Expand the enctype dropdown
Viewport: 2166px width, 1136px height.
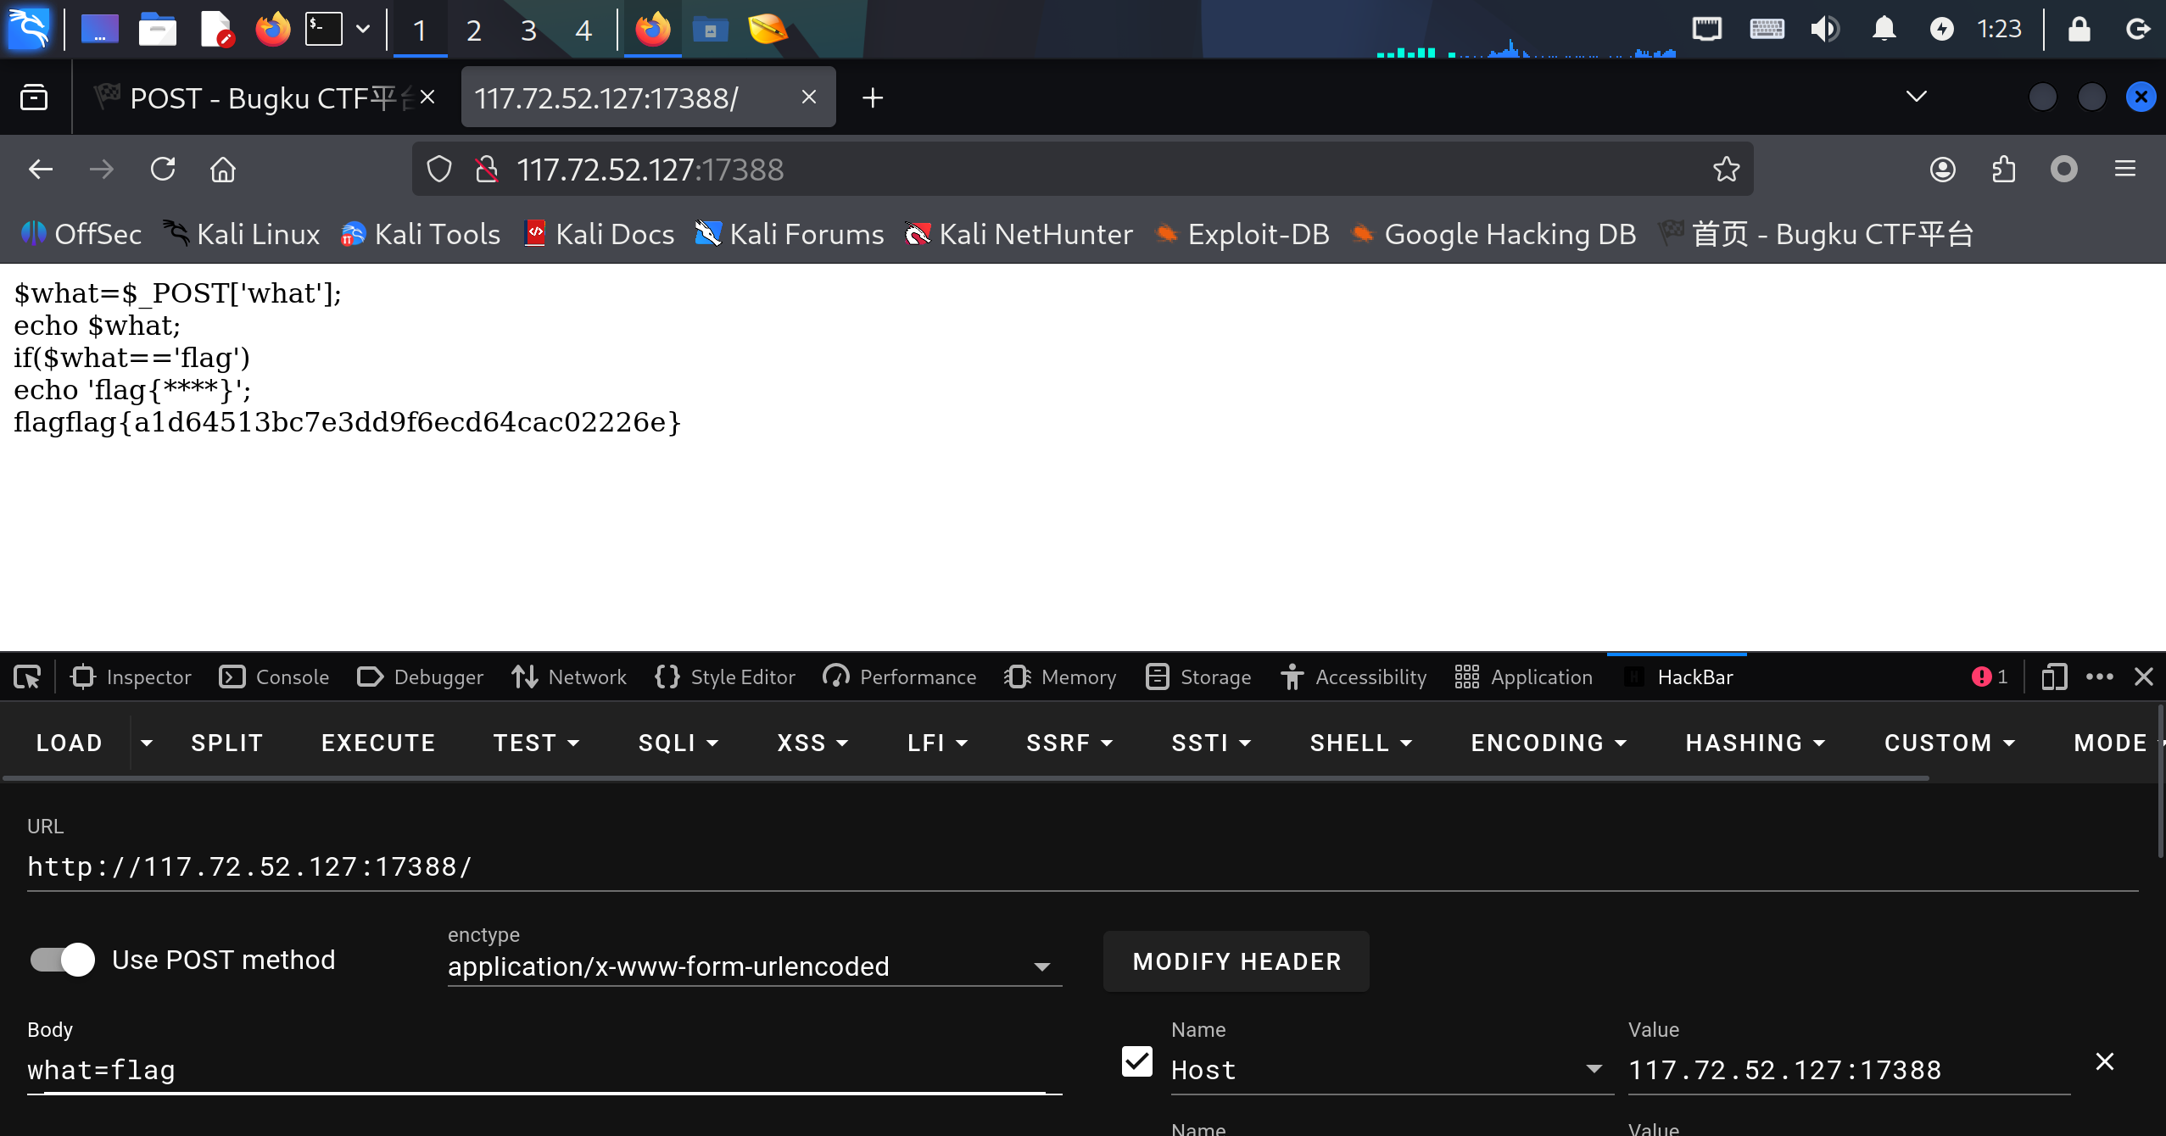pos(1041,966)
